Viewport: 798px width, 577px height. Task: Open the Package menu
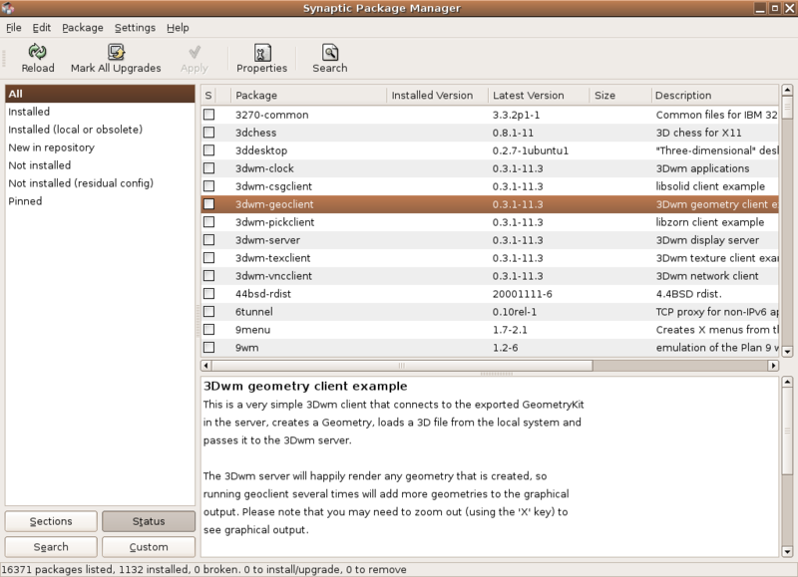(x=83, y=28)
